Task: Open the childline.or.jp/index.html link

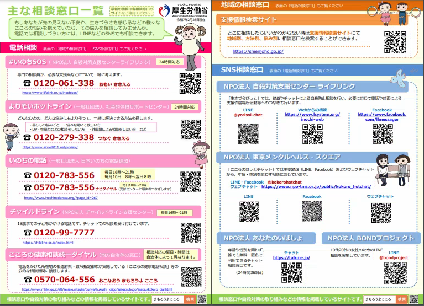Action: [48, 243]
